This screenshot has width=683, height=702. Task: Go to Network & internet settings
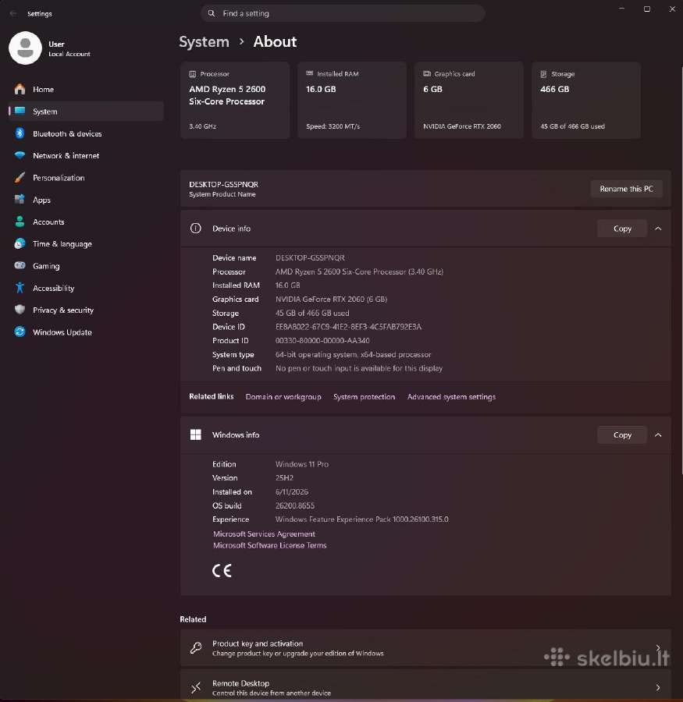coord(86,155)
